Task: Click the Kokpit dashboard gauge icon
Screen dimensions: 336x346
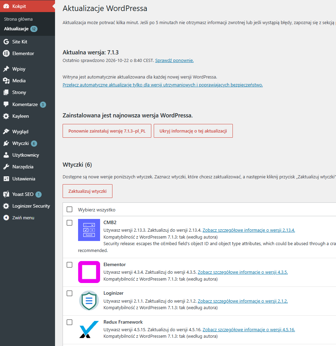Action: [6, 6]
